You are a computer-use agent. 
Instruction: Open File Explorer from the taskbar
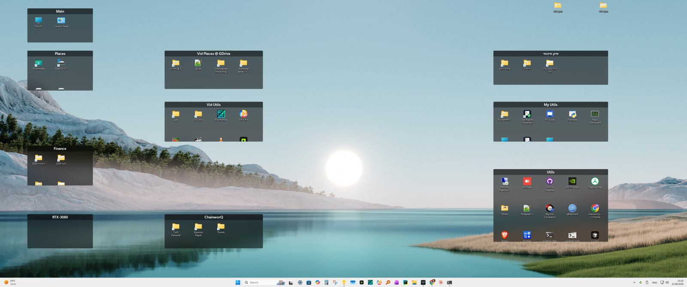click(414, 282)
